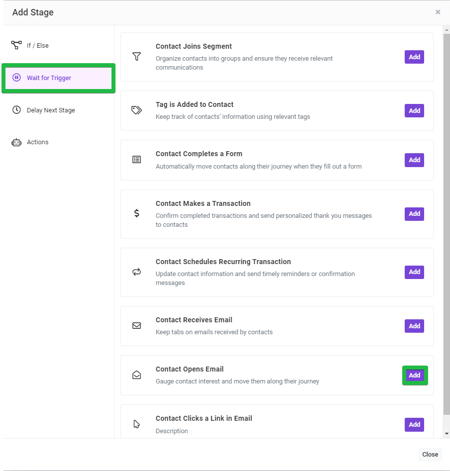Add the Contact Schedules Recurring Transaction trigger
The height and width of the screenshot is (471, 450).
[x=414, y=272]
